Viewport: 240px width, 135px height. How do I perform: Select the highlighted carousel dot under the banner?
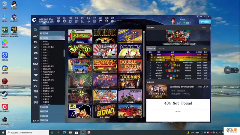(x=181, y=42)
